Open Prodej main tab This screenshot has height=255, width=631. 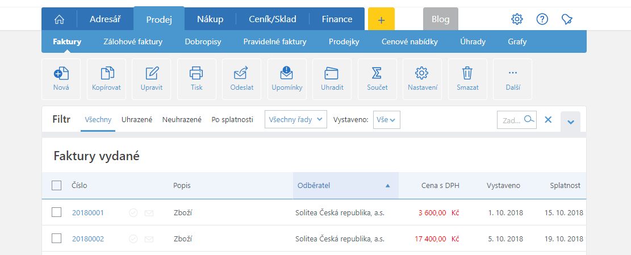tap(159, 19)
